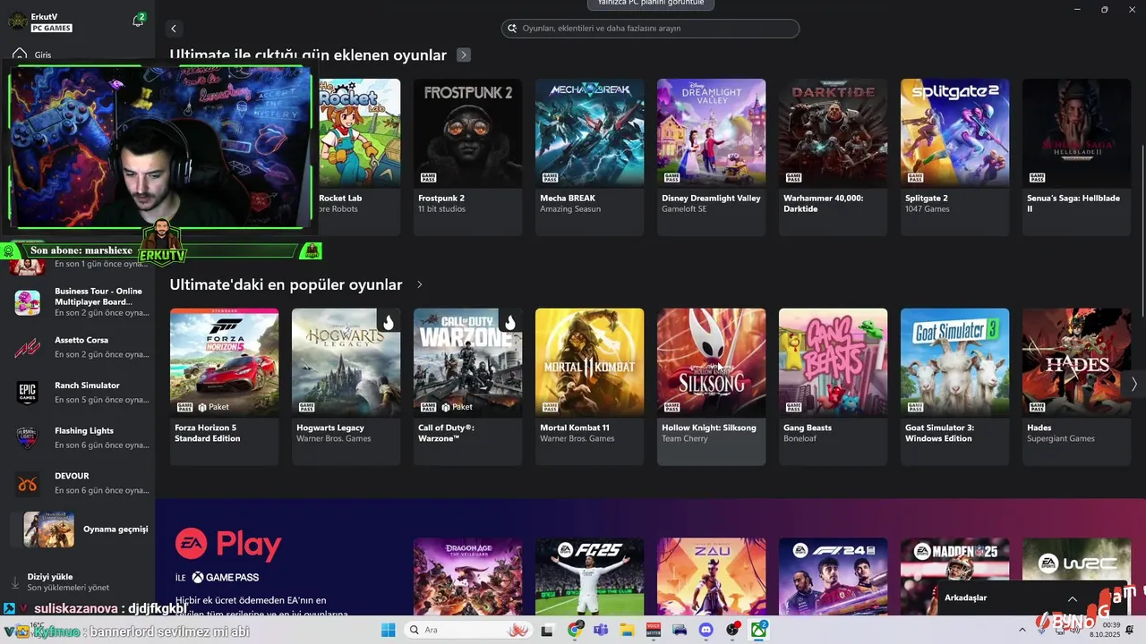Open the Goat Simulator 3 tile
The height and width of the screenshot is (644, 1146).
click(954, 386)
